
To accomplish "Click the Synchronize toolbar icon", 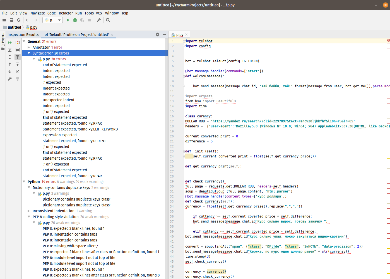I will coord(19,20).
